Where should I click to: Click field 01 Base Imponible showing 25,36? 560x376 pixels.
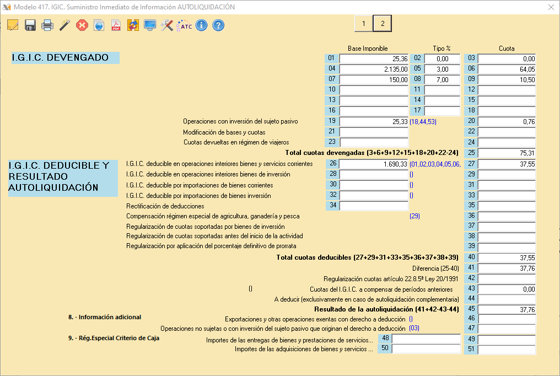[x=374, y=58]
